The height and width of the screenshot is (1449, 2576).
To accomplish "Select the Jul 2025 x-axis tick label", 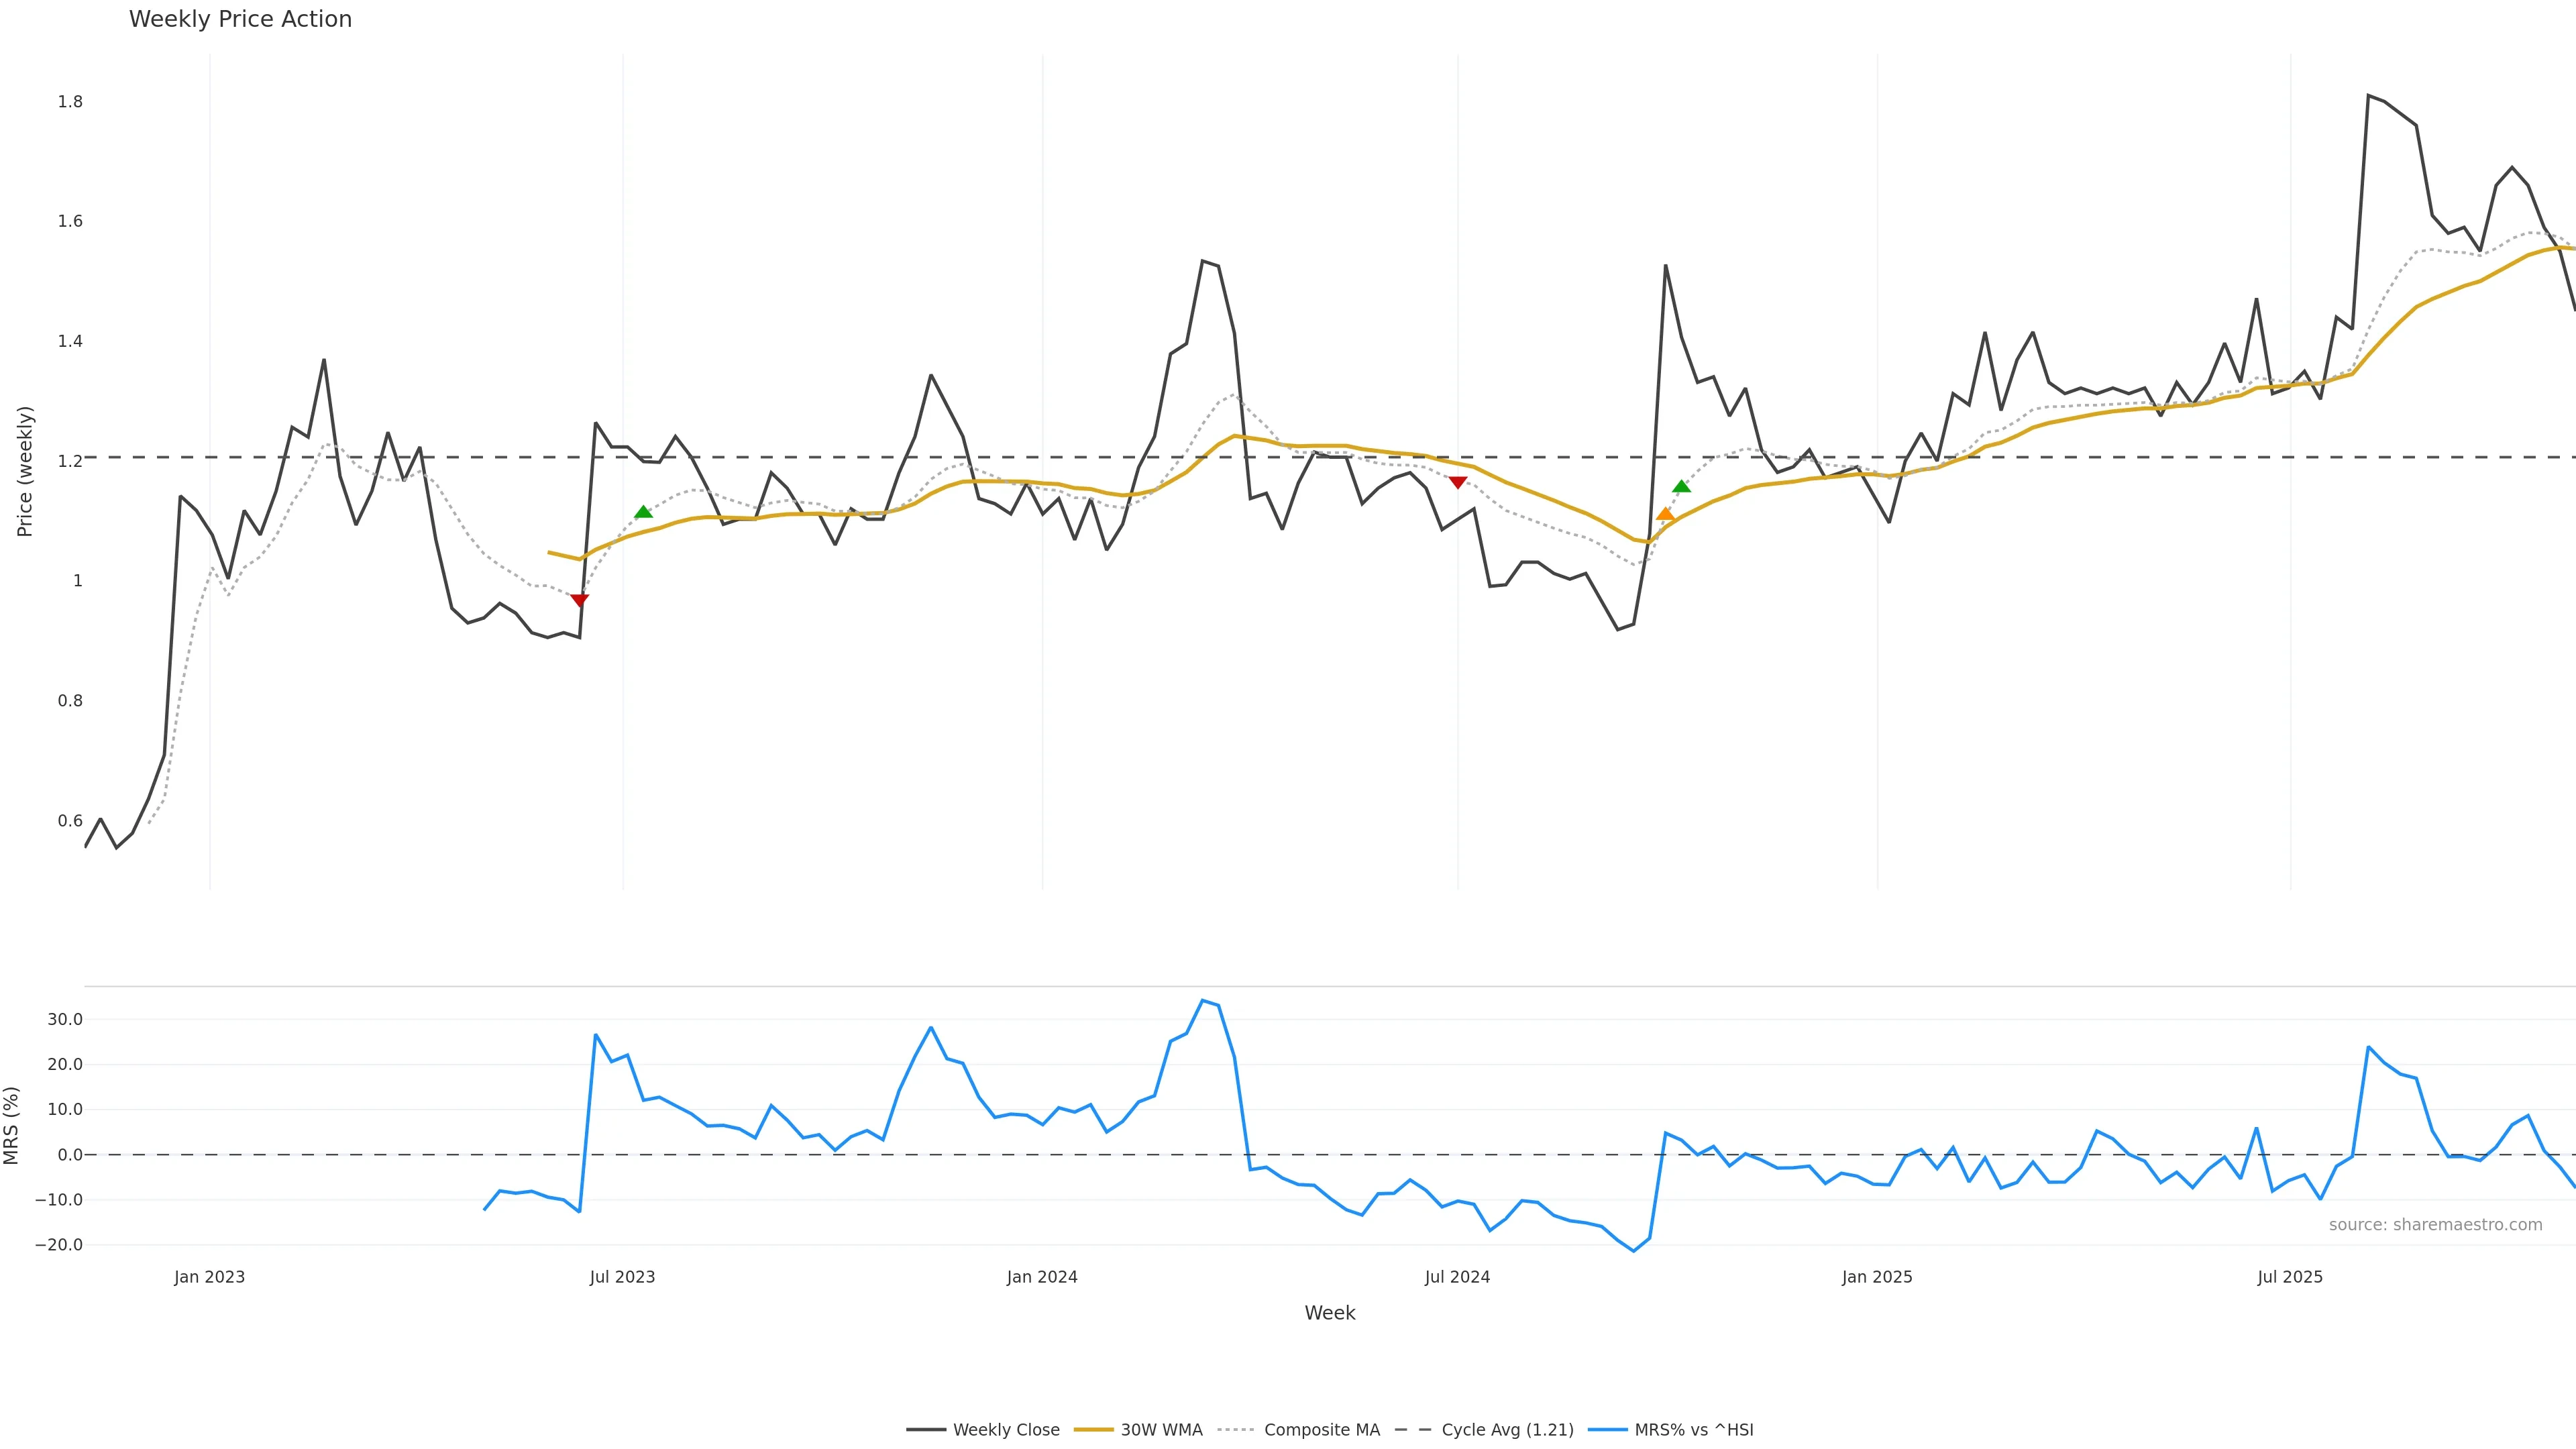I will pyautogui.click(x=2290, y=1277).
